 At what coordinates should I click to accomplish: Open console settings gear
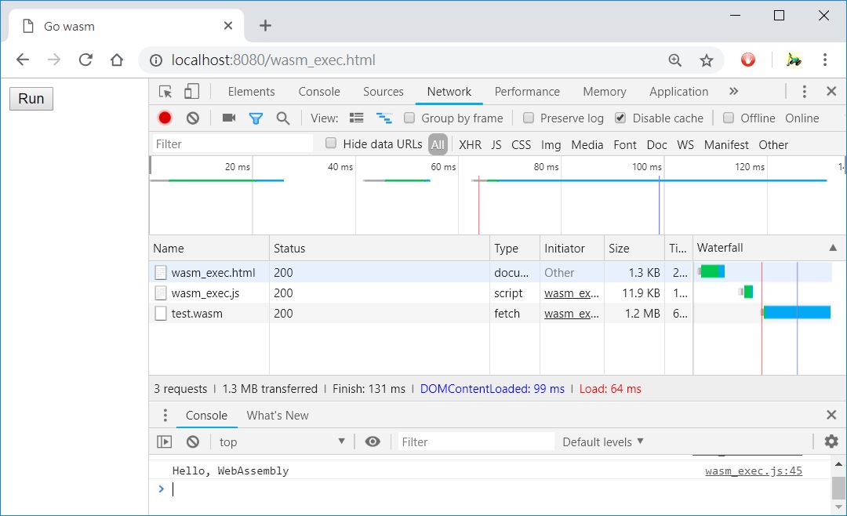click(x=831, y=442)
